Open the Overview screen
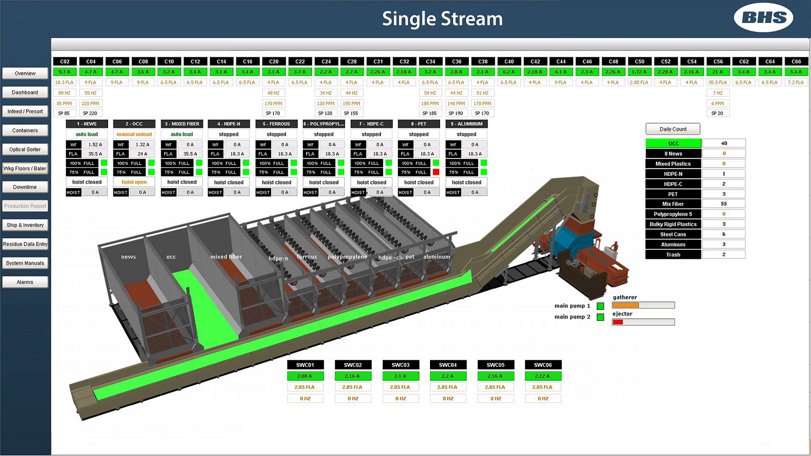The height and width of the screenshot is (456, 811). 25,74
